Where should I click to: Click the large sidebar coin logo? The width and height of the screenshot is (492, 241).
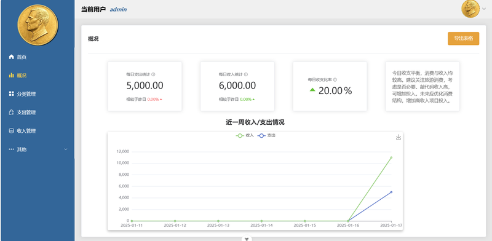point(38,25)
